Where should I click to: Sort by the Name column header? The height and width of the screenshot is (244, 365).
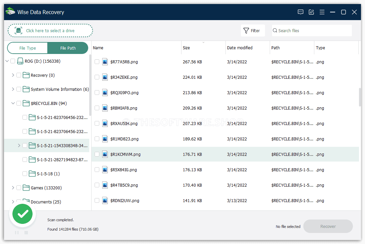[136, 48]
